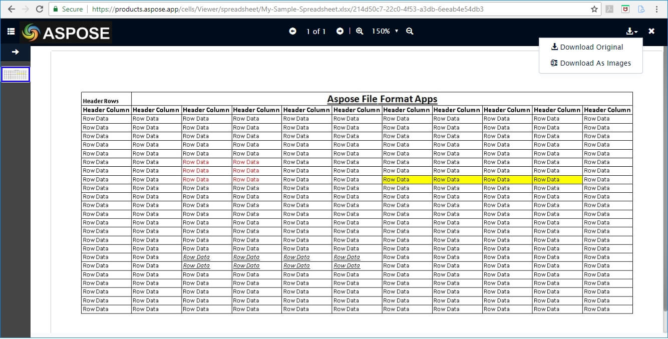
Task: Click the thumbnails grid icon top-left
Action: (x=11, y=31)
